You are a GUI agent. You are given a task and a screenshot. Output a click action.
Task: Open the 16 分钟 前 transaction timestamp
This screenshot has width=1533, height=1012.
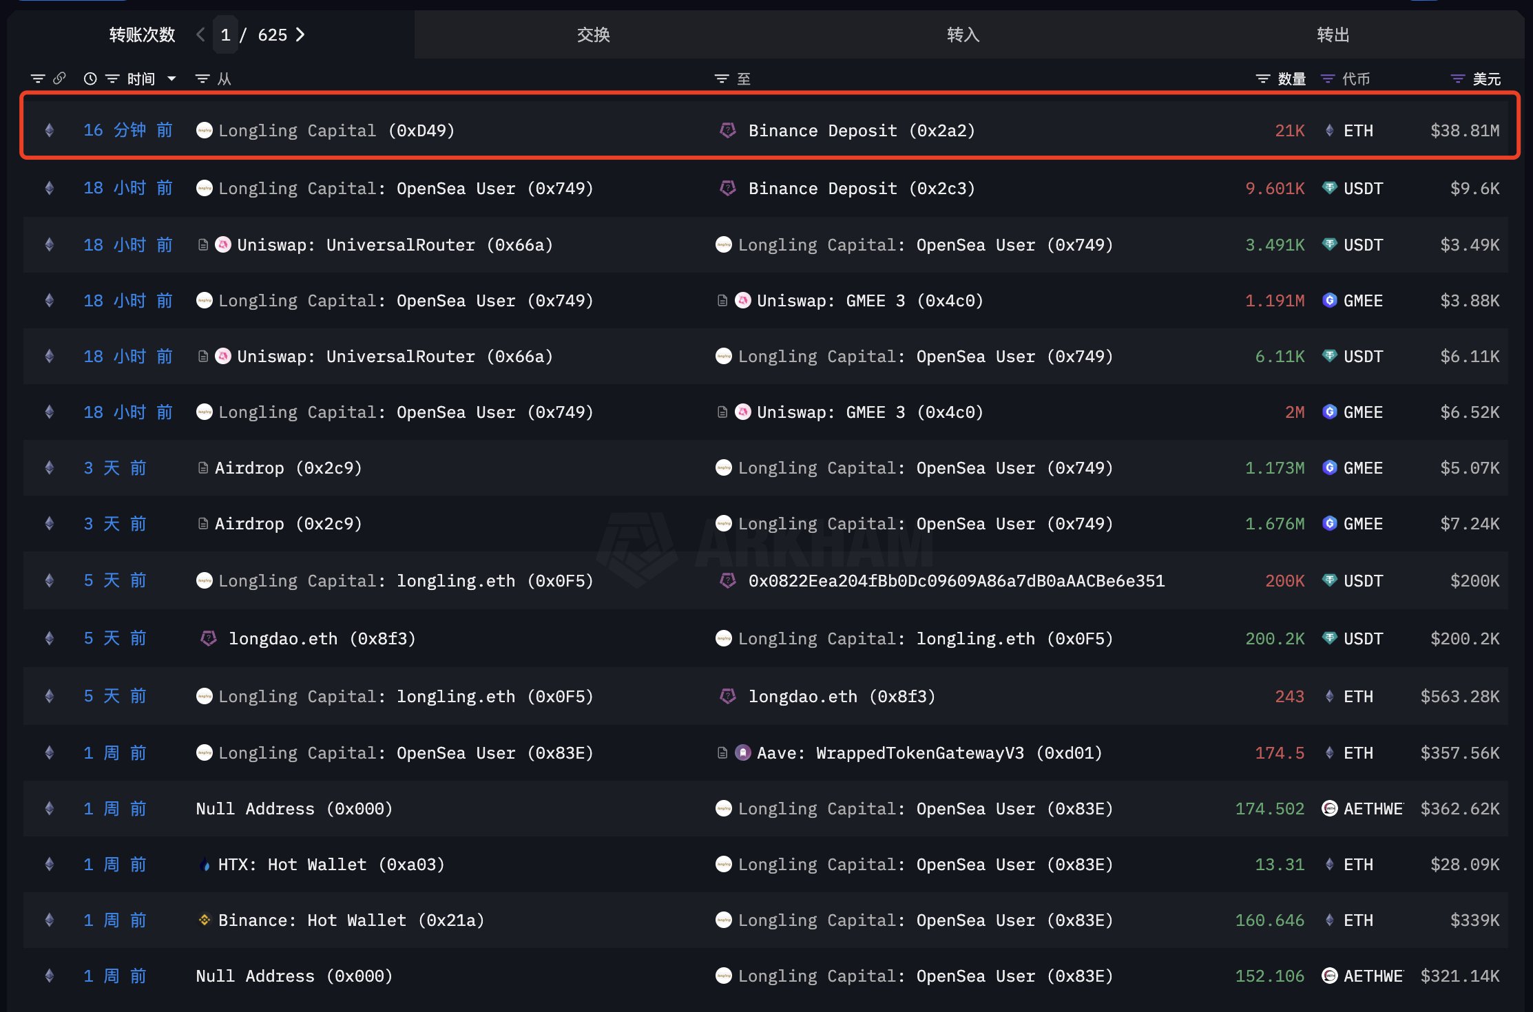pyautogui.click(x=127, y=130)
